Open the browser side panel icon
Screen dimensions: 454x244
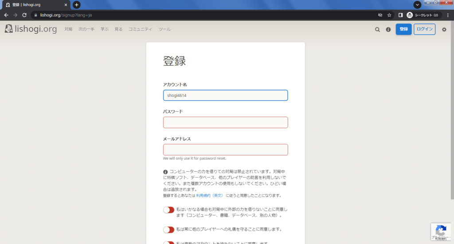click(400, 15)
